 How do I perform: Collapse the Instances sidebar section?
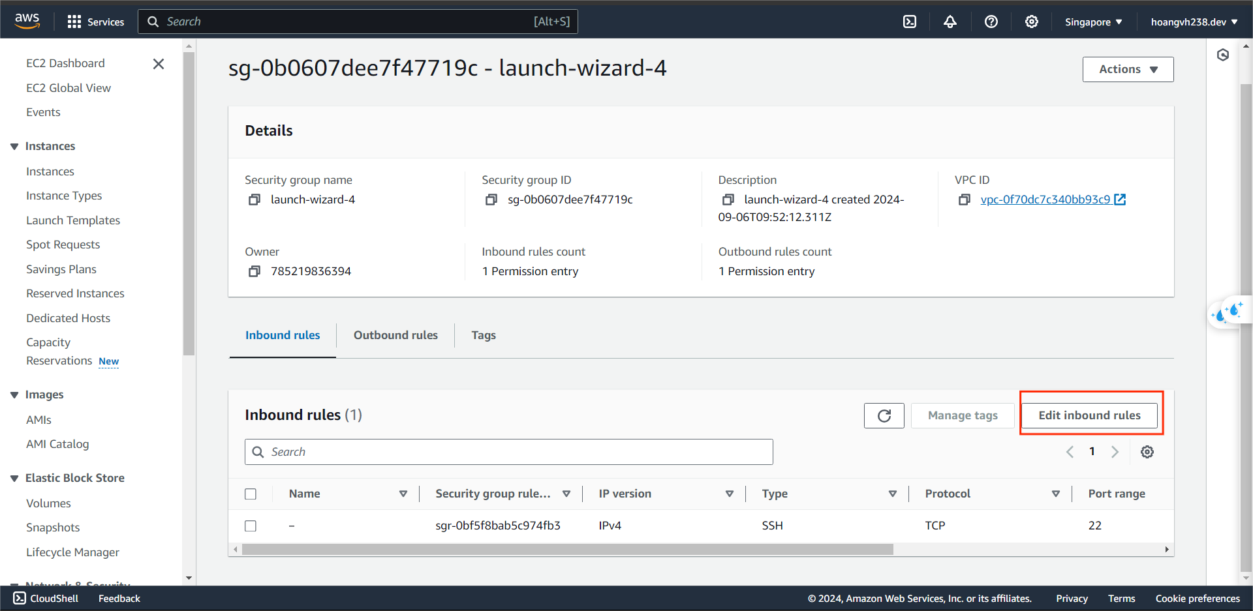point(14,147)
